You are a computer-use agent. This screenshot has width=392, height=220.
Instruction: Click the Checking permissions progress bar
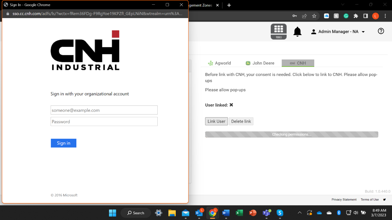click(x=292, y=134)
